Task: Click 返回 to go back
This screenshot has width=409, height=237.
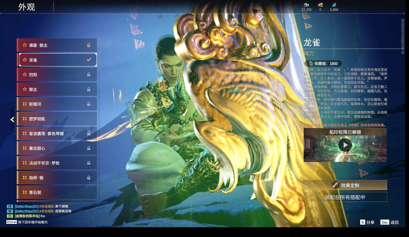Action: (x=395, y=222)
